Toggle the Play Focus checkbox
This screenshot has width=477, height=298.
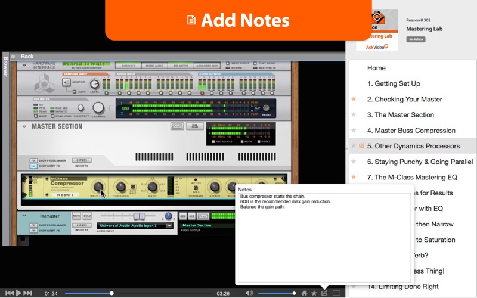pos(255,63)
